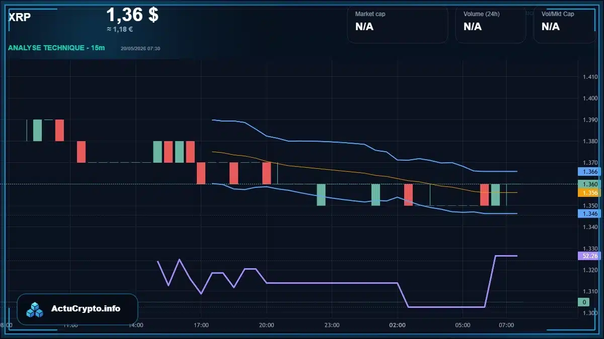
Task: Select the 1.370 price axis label
Action: [590, 163]
